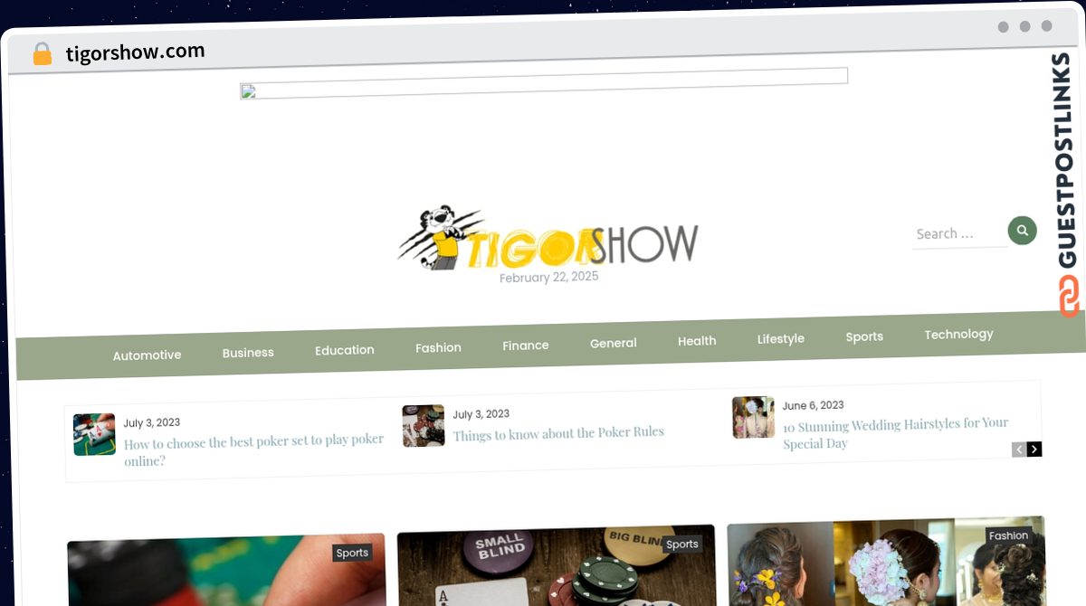This screenshot has height=606, width=1086.
Task: Click the TigorShow tiger logo
Action: (548, 239)
